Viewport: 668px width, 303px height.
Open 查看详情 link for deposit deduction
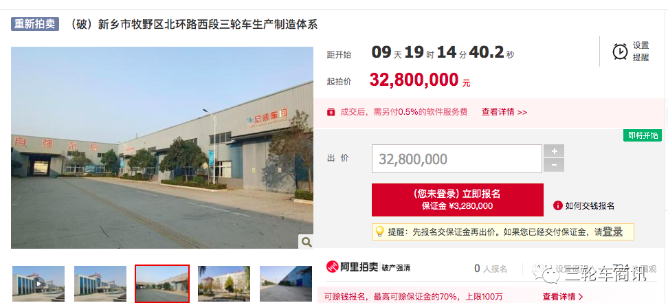point(563,297)
